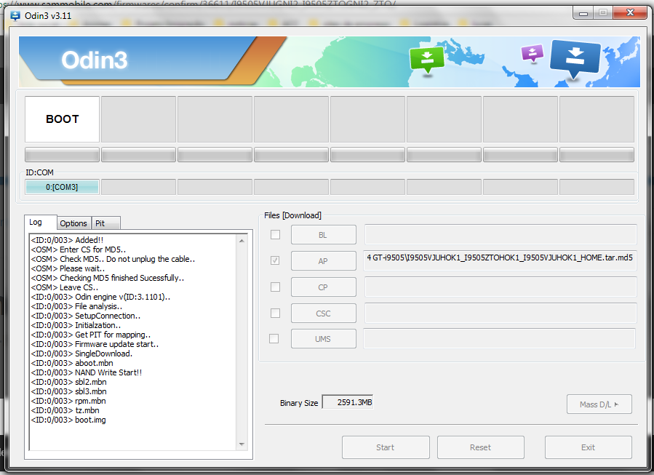Image resolution: width=654 pixels, height=475 pixels.
Task: Select the 0:[COM3] port slot
Action: coord(62,187)
